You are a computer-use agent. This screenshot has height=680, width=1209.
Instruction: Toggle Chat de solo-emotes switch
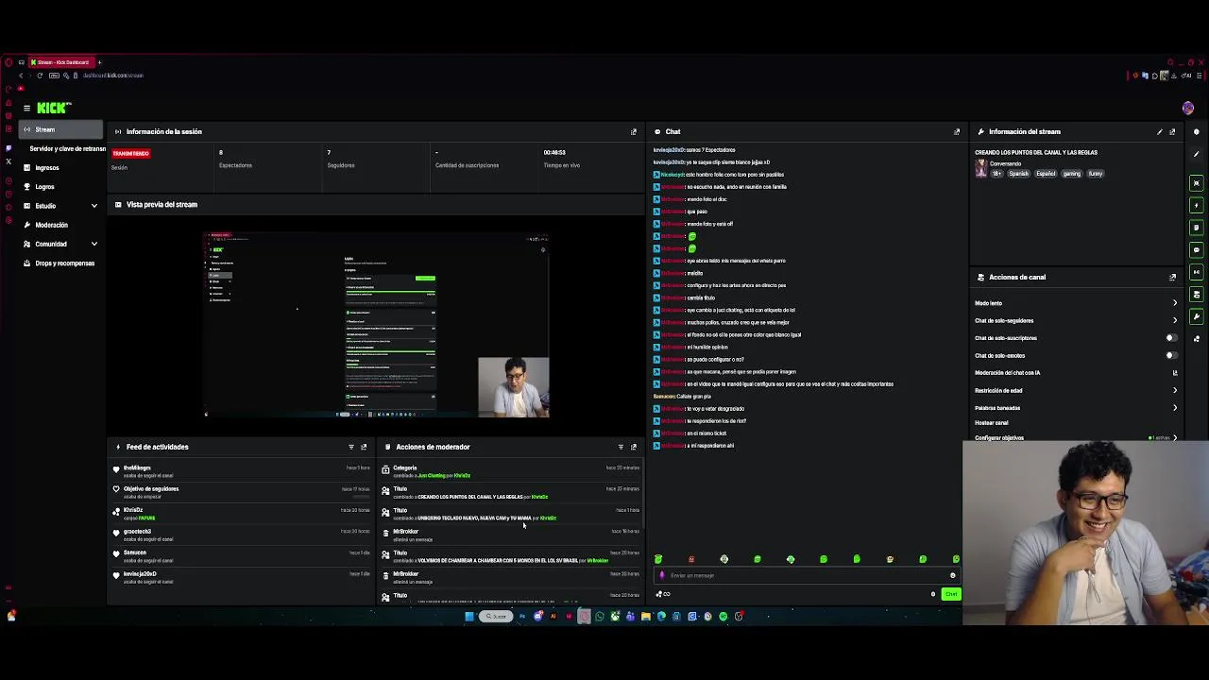click(1171, 356)
